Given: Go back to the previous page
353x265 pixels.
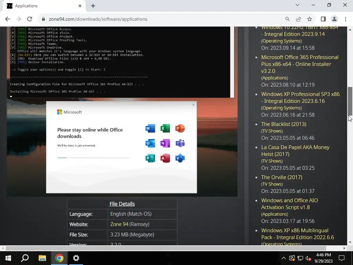Looking at the screenshot, I should coord(8,19).
